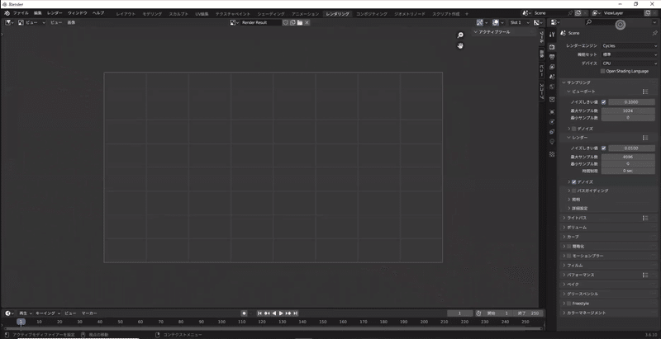Click the open image folder icon
This screenshot has width=661, height=339.
click(300, 22)
